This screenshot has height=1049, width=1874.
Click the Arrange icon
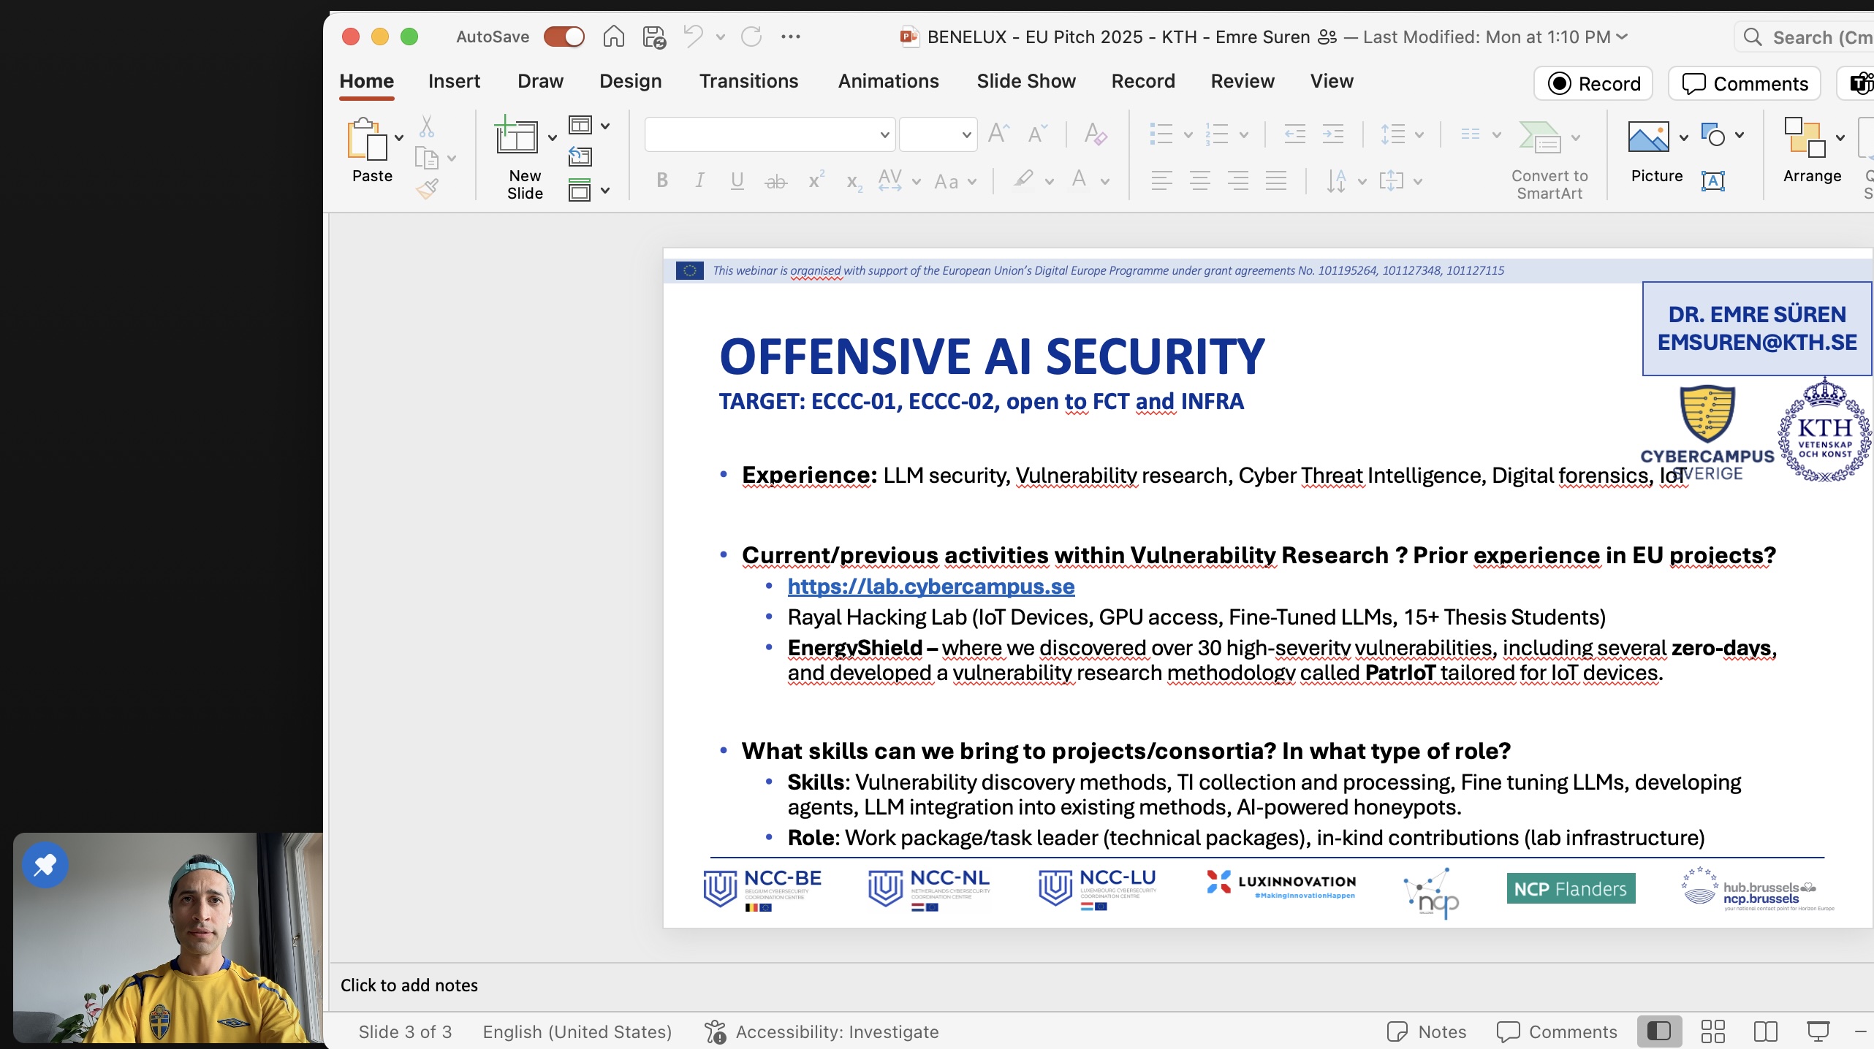pyautogui.click(x=1805, y=138)
